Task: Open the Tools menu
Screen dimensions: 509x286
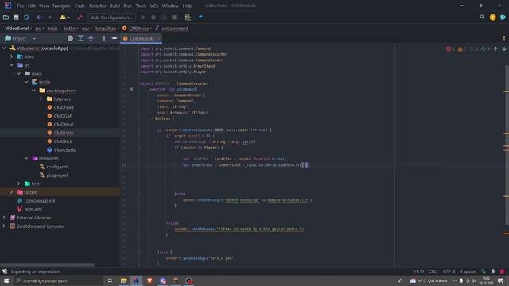Action: [141, 6]
